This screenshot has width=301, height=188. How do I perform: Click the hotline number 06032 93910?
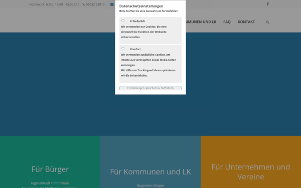pos(95,4)
